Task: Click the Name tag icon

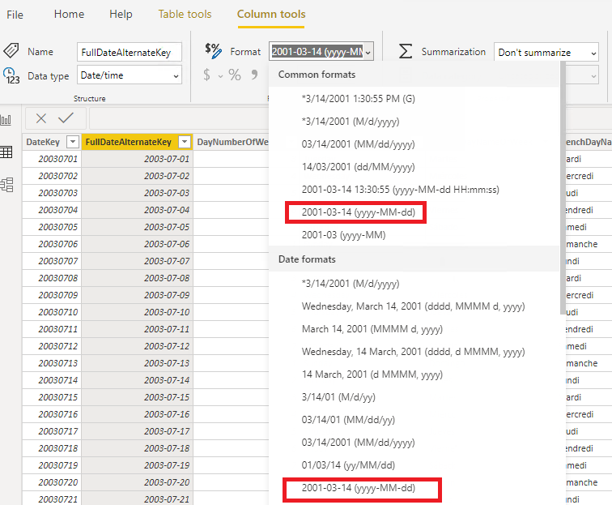Action: [x=11, y=51]
